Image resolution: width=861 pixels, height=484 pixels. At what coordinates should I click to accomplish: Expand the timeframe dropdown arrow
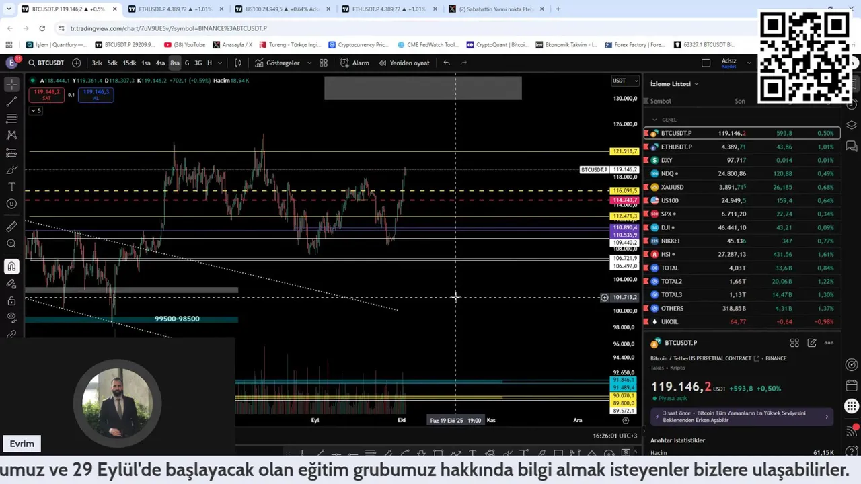click(x=219, y=63)
